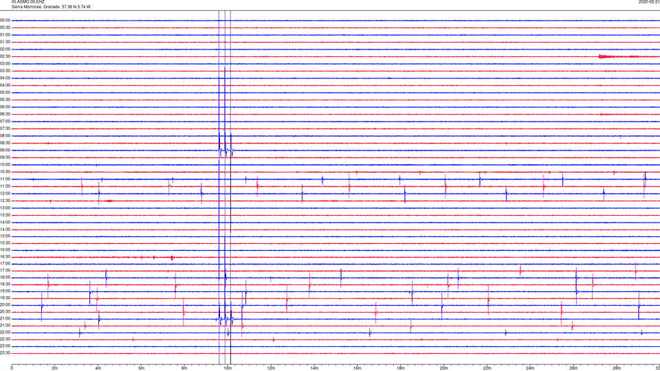
Task: Select the 23:00 time label
Action: click(5, 346)
